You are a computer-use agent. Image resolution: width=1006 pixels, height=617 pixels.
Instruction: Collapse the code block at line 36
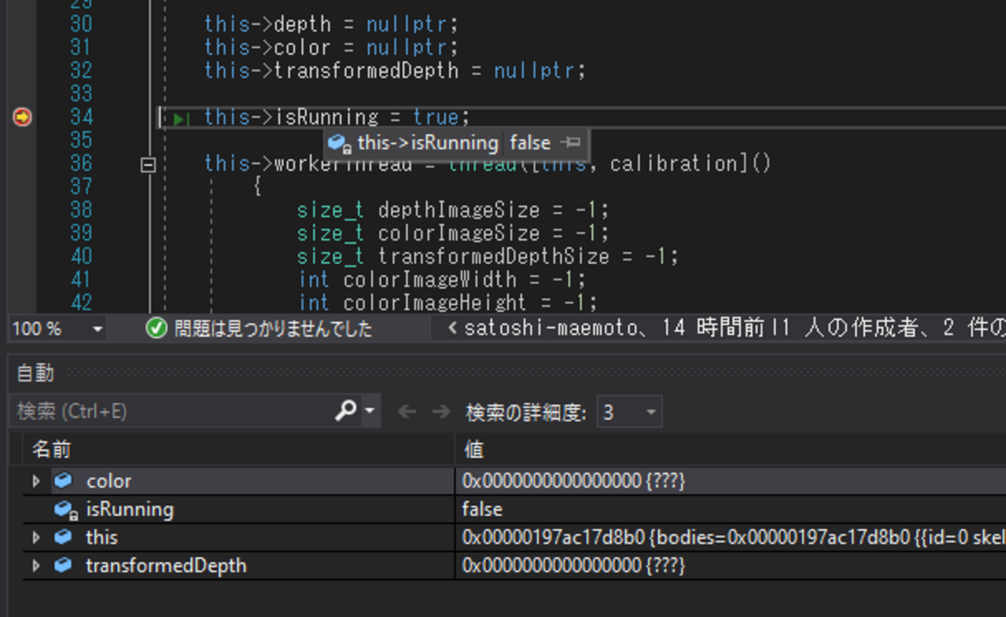pyautogui.click(x=148, y=164)
